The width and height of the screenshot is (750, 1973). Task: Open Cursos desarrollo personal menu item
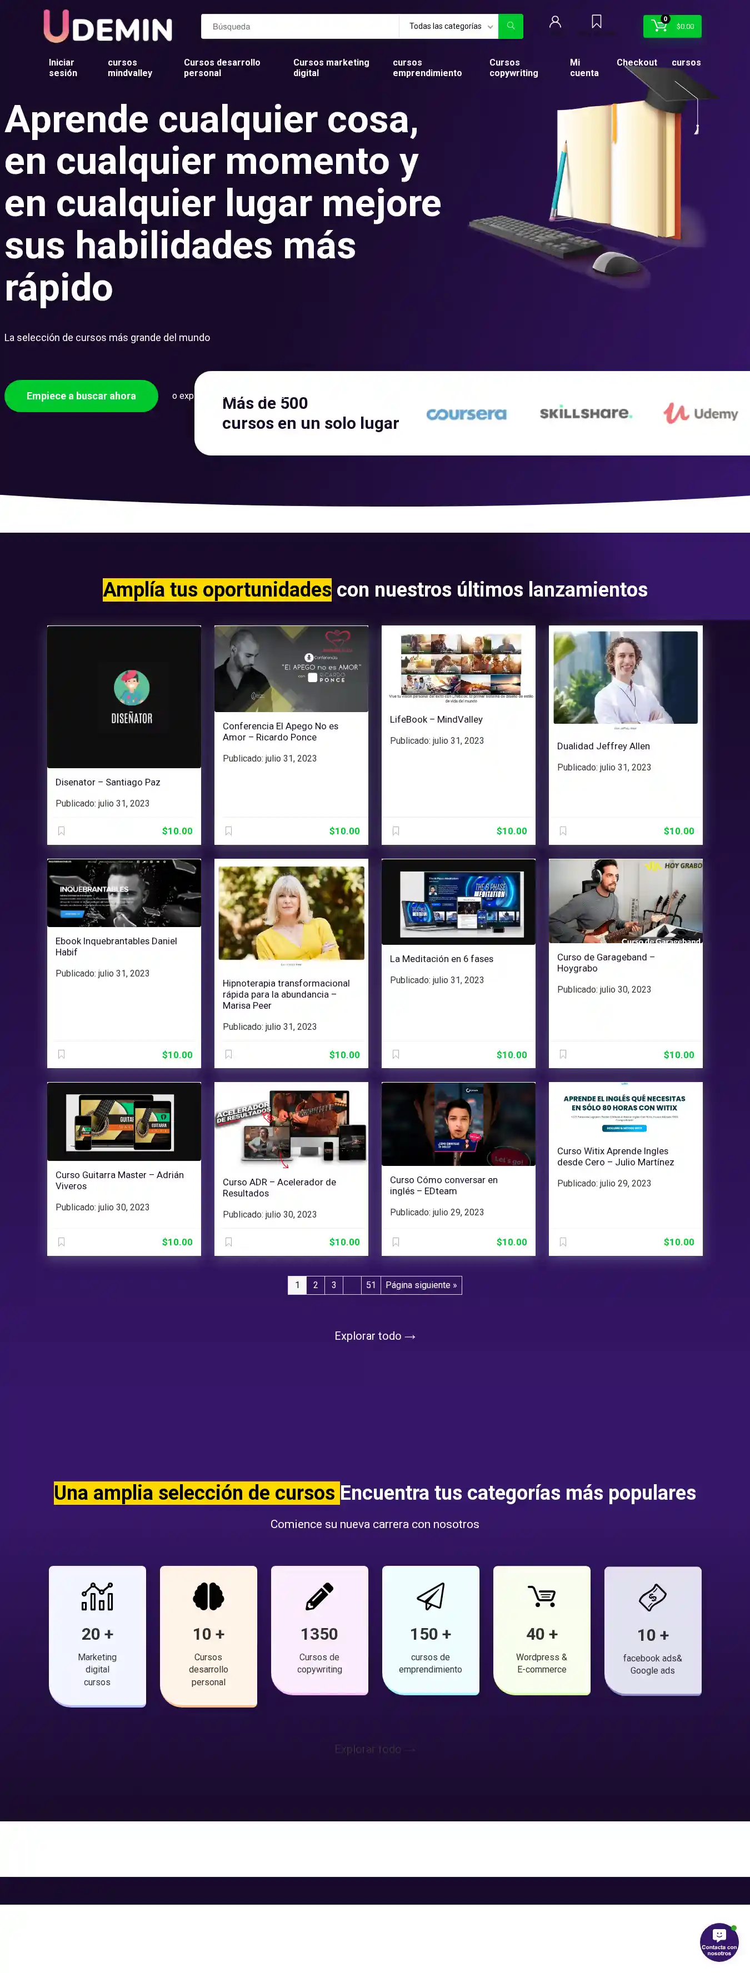click(x=222, y=68)
